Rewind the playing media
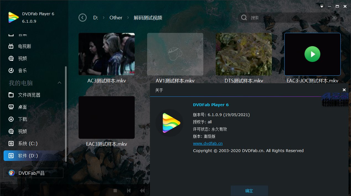The width and height of the screenshot is (351, 196). 142,190
